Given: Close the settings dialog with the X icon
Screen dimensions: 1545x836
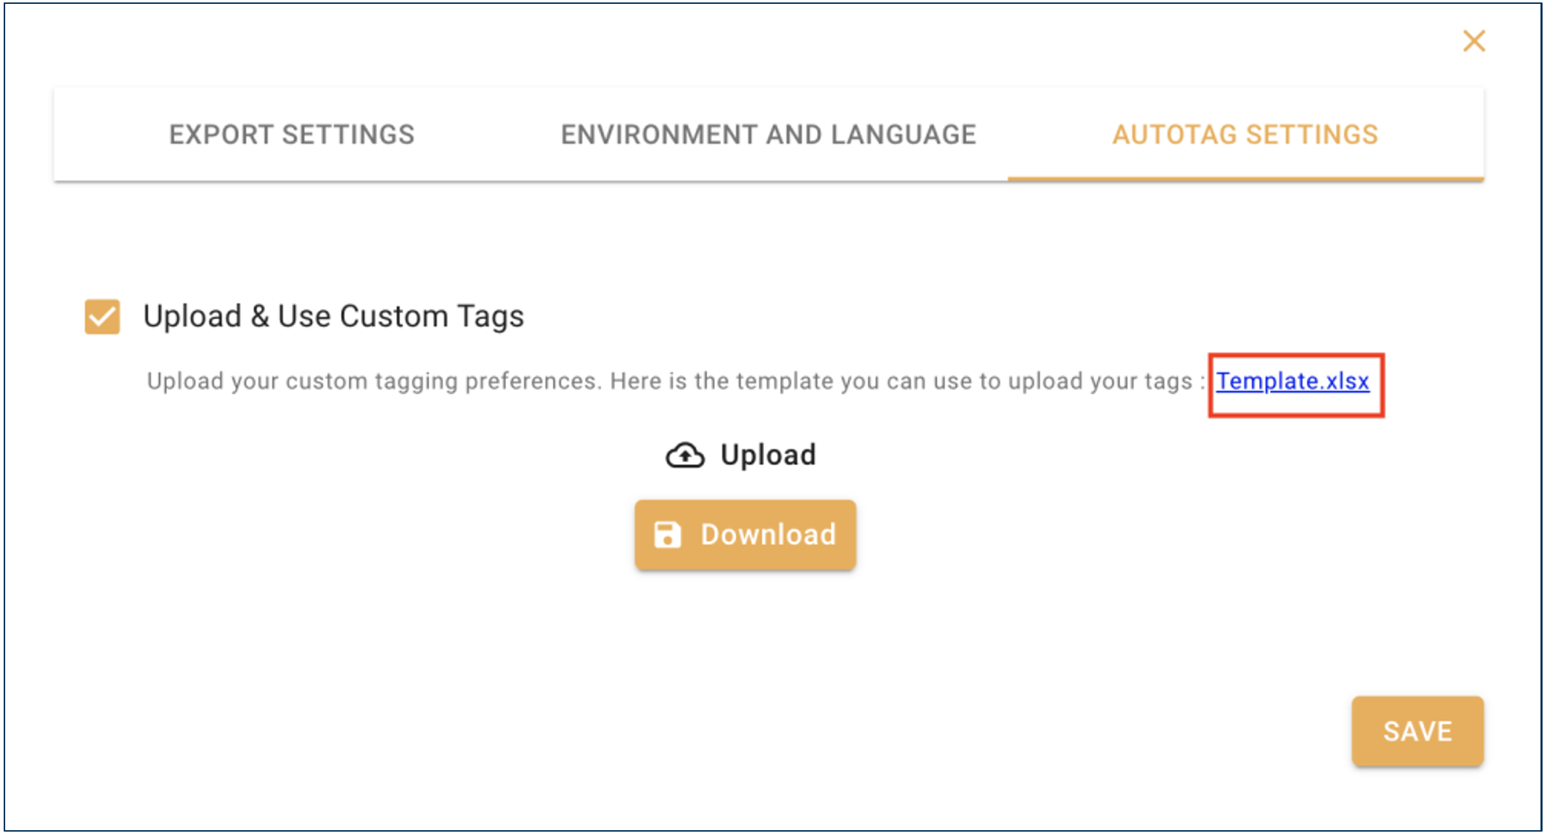Looking at the screenshot, I should 1474,41.
